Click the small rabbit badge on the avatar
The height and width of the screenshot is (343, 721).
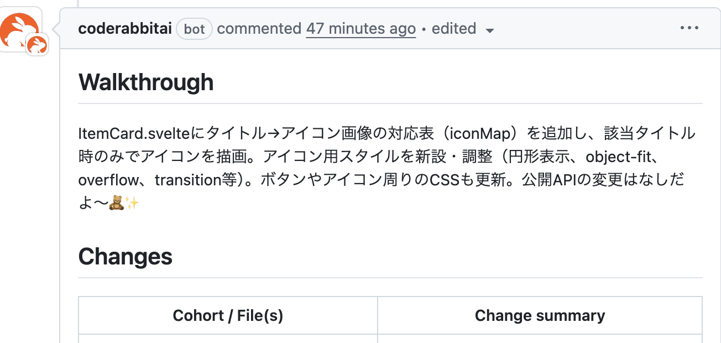coord(37,45)
